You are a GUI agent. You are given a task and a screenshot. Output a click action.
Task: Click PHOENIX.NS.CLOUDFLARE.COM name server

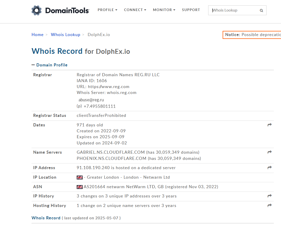point(112,158)
